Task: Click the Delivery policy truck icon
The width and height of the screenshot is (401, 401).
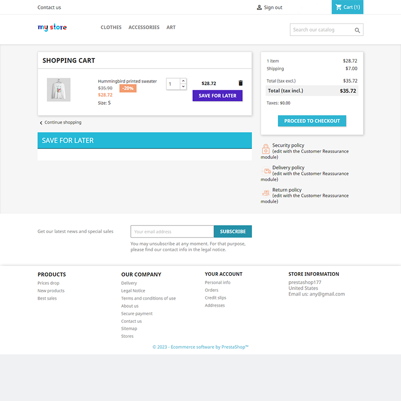Action: (266, 171)
